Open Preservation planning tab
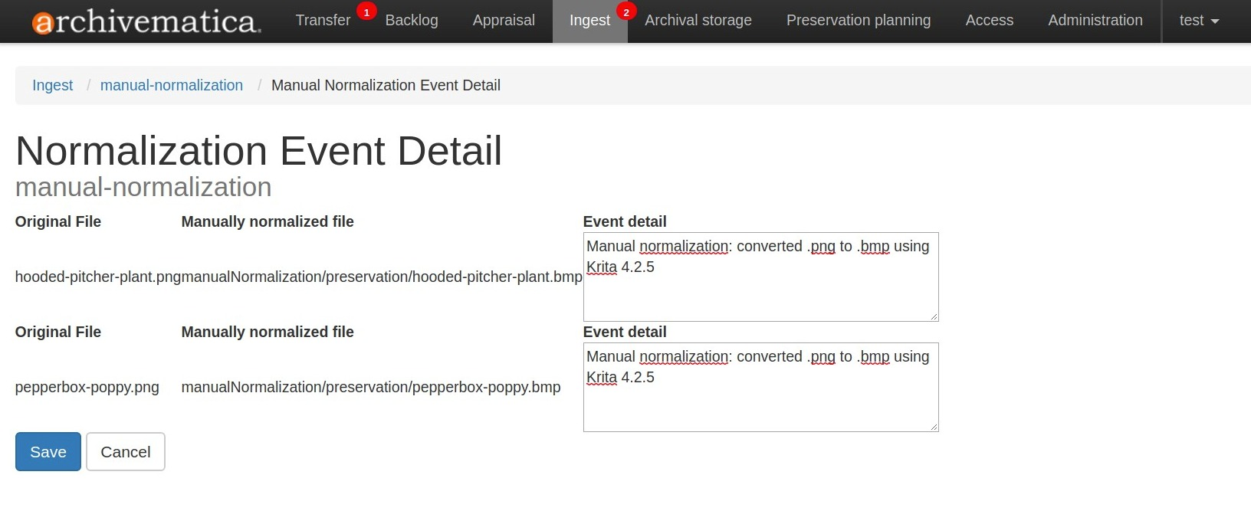Image resolution: width=1251 pixels, height=511 pixels. 859,21
